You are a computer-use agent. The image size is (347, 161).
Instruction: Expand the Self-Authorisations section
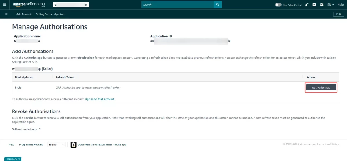click(27, 129)
